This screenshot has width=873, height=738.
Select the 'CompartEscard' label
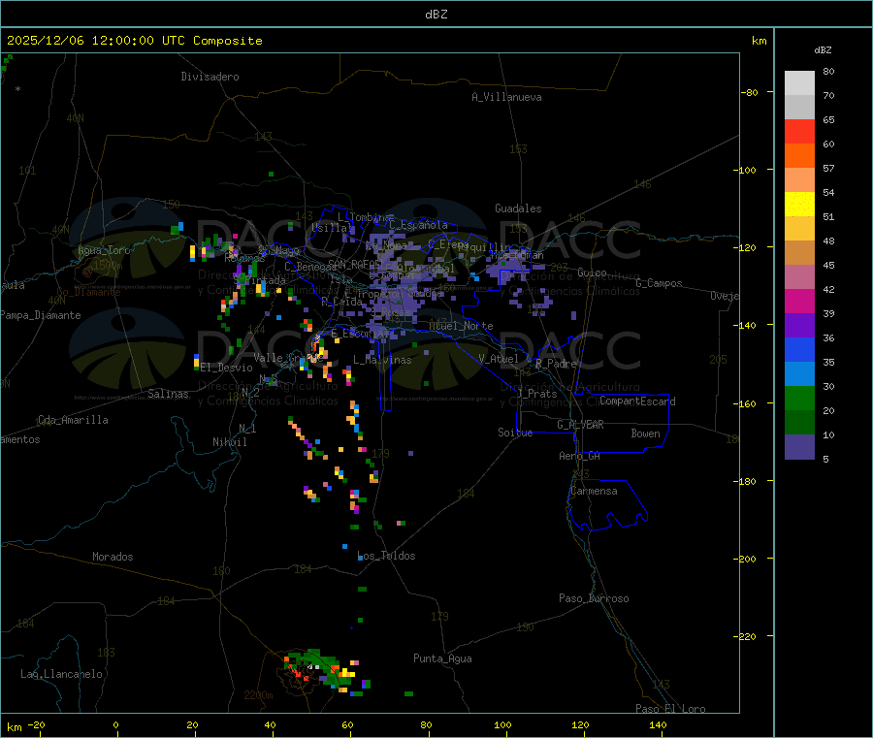point(637,401)
